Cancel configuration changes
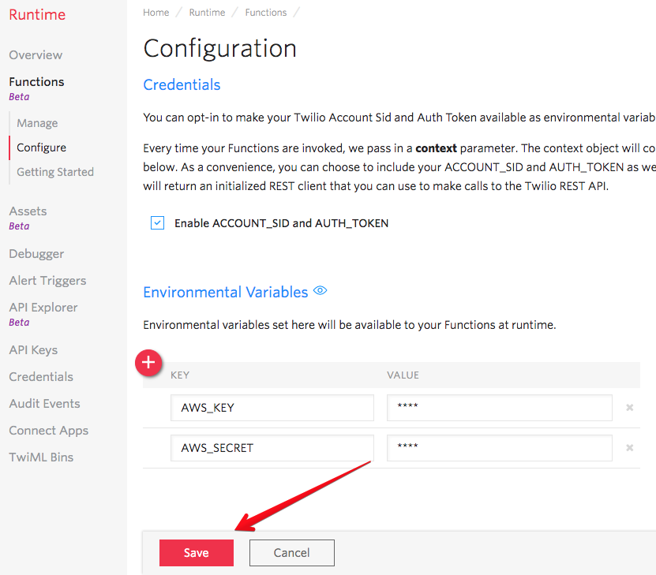The height and width of the screenshot is (575, 656). (291, 552)
